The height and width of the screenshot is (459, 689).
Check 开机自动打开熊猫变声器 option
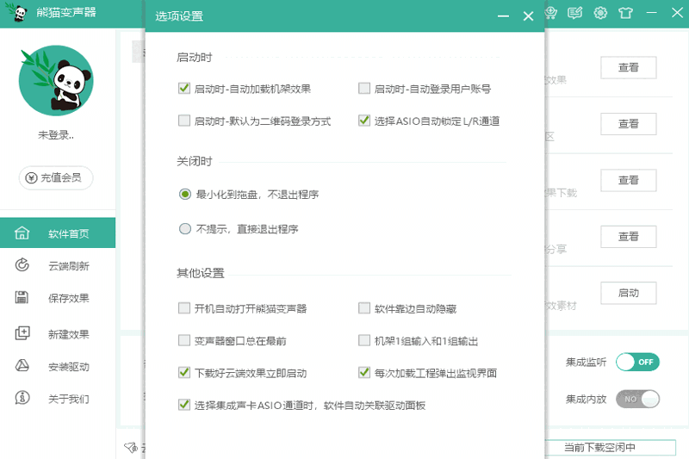pos(183,308)
